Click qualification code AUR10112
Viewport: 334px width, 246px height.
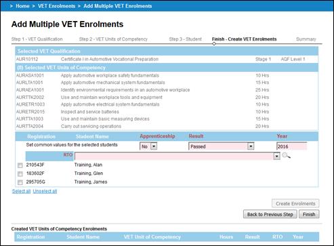click(x=27, y=60)
